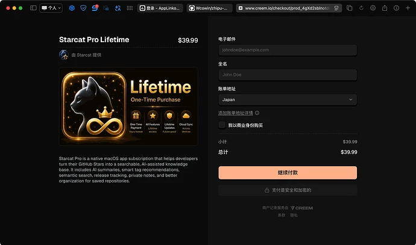Open a new tab with plus

pos(408,8)
